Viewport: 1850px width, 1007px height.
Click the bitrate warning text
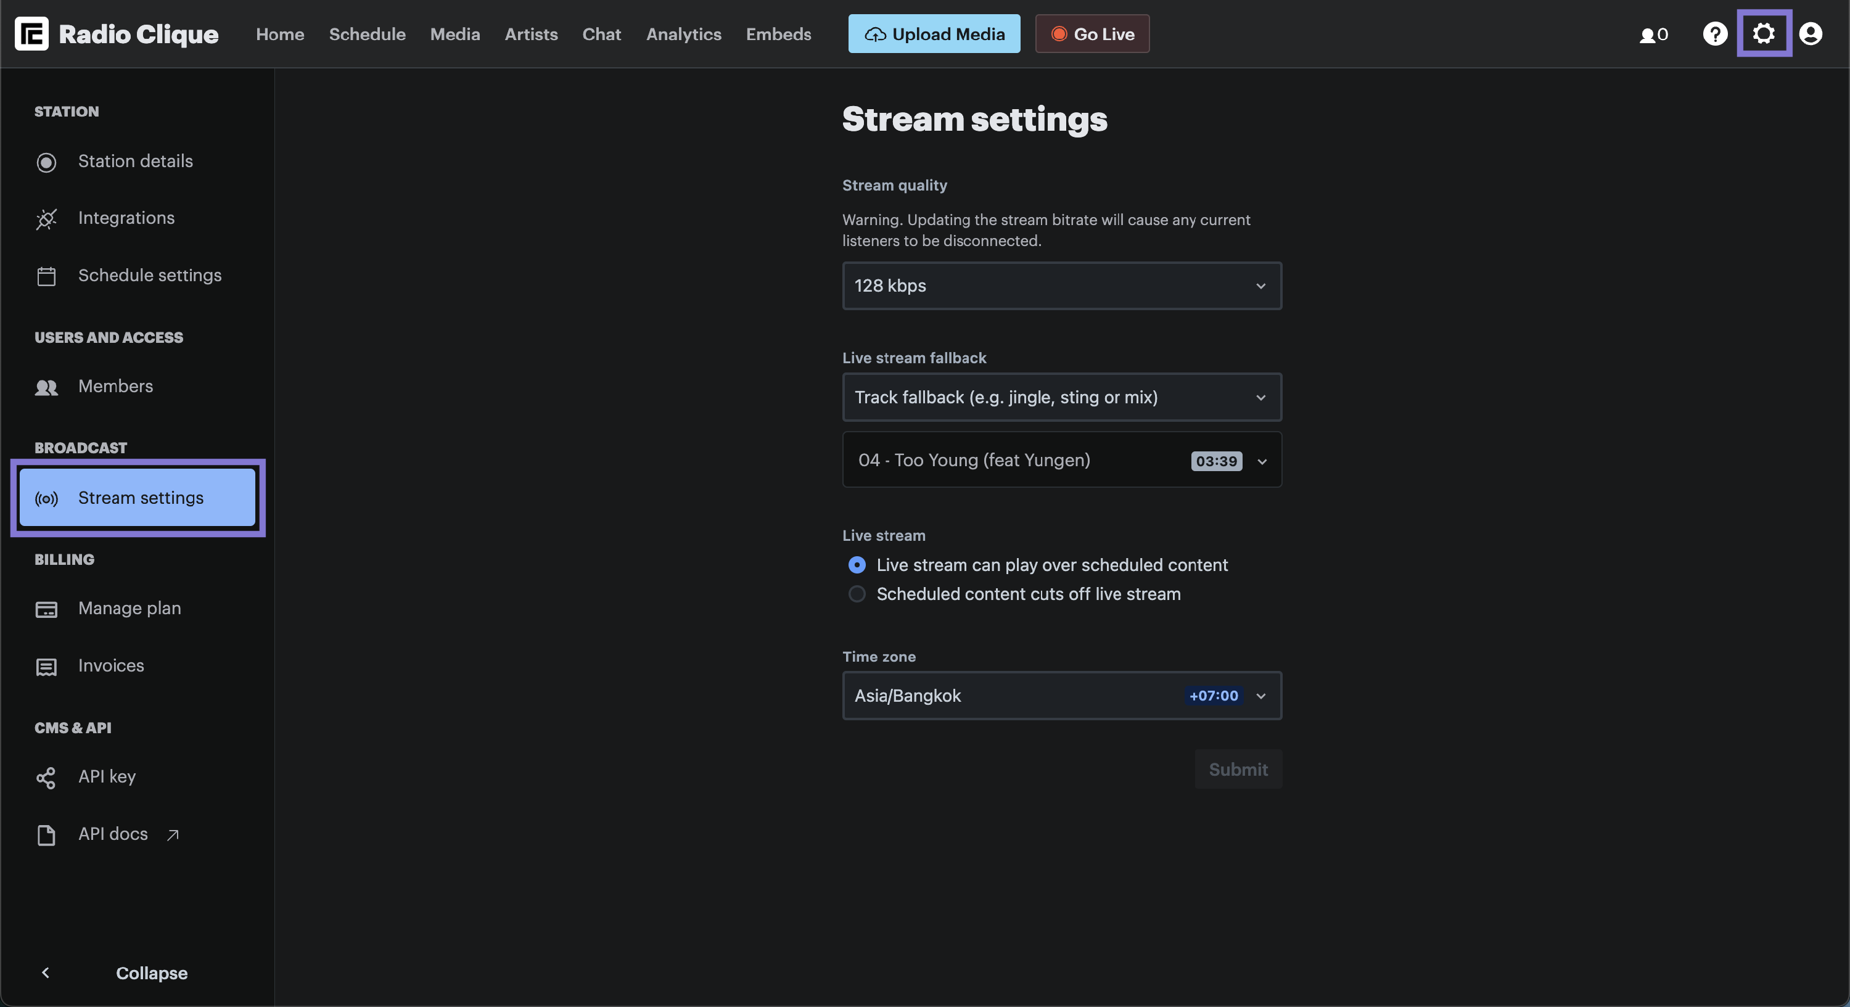point(1046,230)
